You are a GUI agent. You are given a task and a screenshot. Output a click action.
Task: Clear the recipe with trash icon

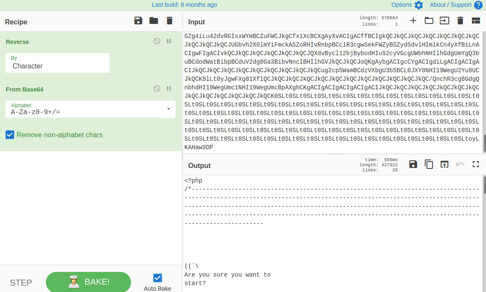pyautogui.click(x=170, y=21)
